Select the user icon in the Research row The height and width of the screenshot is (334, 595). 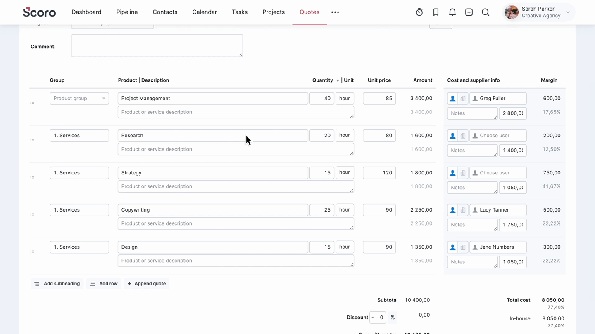point(452,136)
